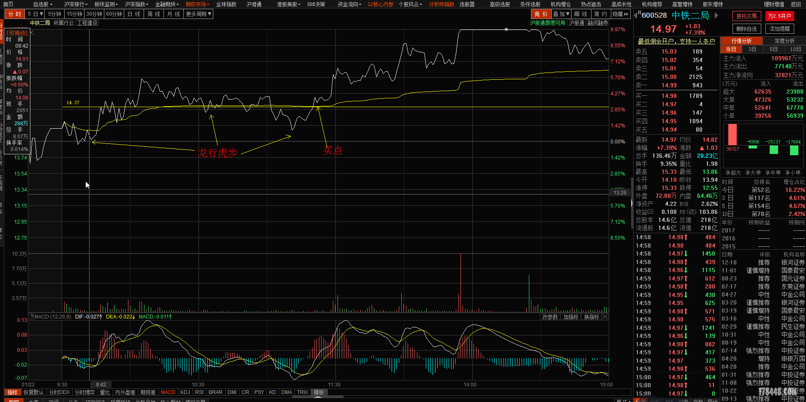Switch to the 深度分析 tab
Screen dimensions: 806x402
pos(784,41)
